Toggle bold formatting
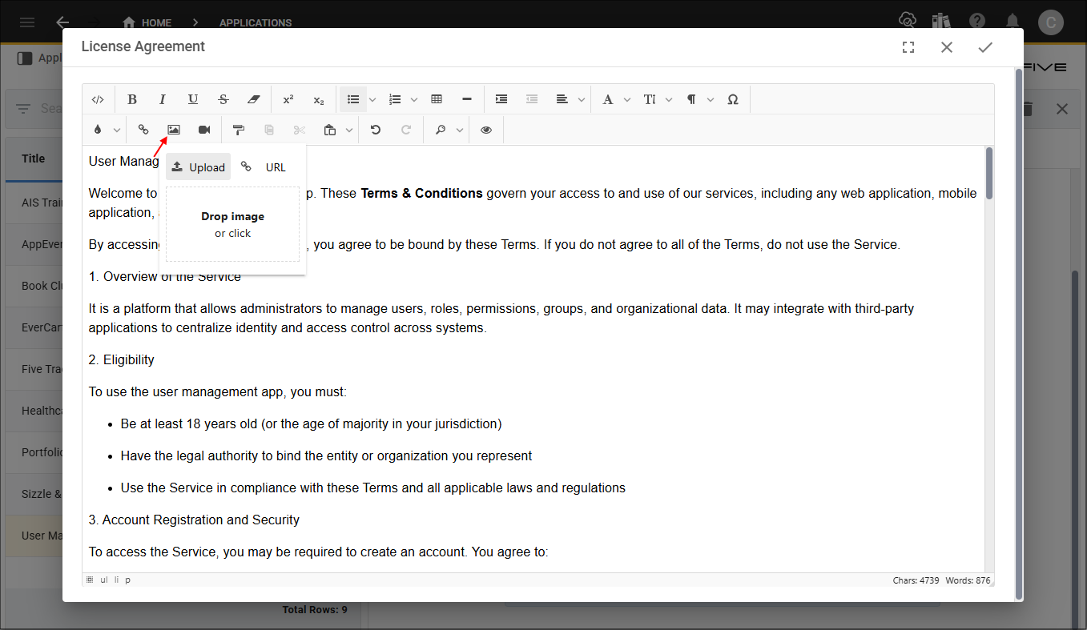 click(132, 99)
